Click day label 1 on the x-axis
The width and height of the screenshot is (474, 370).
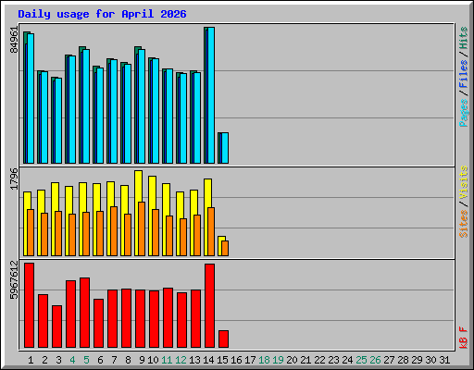pos(31,360)
